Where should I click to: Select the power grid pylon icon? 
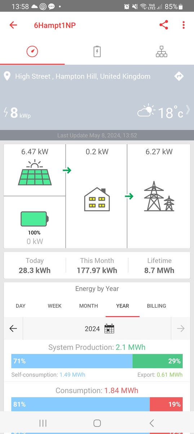(159, 196)
